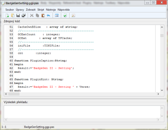Open the Zobrazit menu
168x130 pixels.
(x=31, y=10)
